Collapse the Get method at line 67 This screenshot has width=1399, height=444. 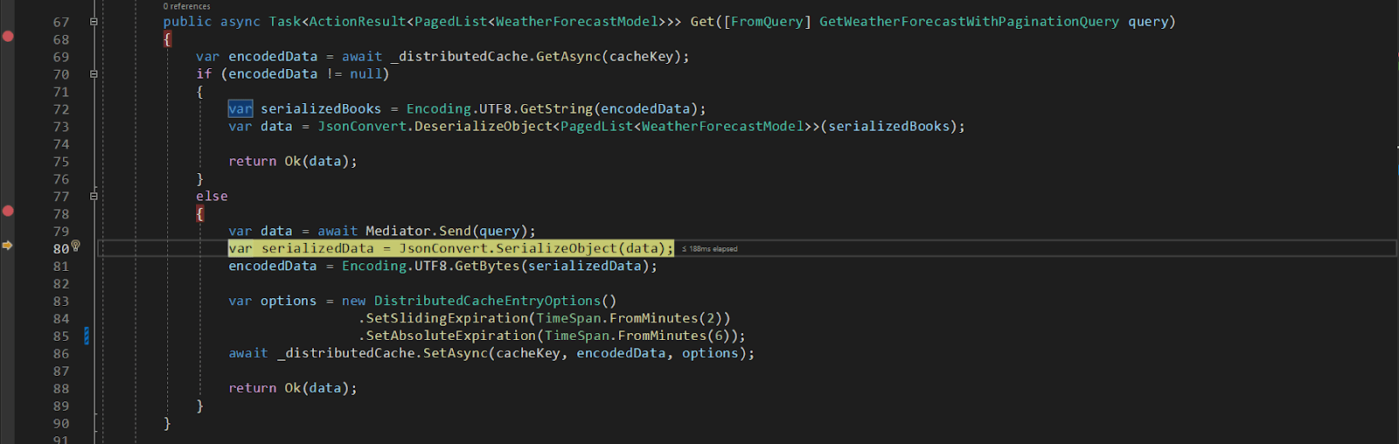(94, 22)
